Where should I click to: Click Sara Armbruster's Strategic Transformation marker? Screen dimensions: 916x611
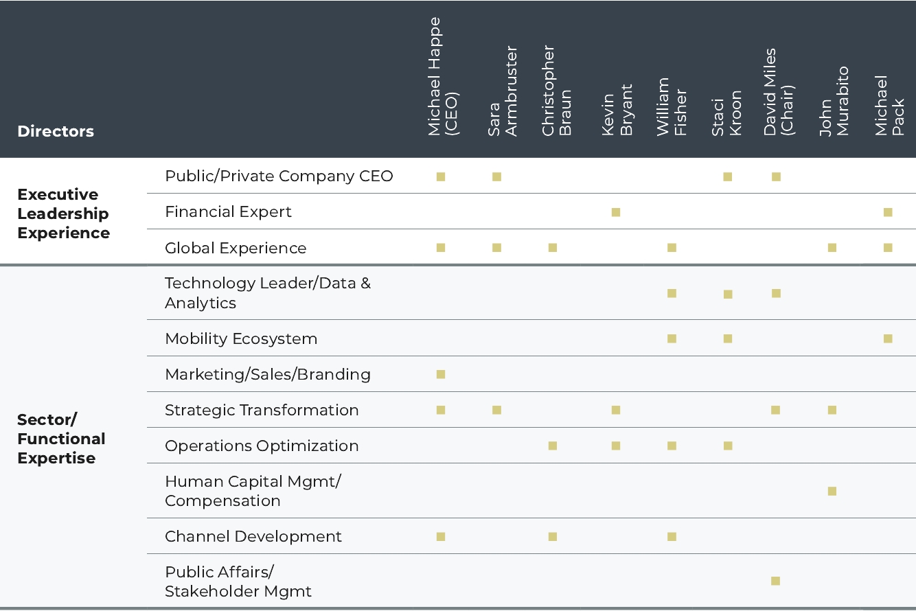(497, 410)
